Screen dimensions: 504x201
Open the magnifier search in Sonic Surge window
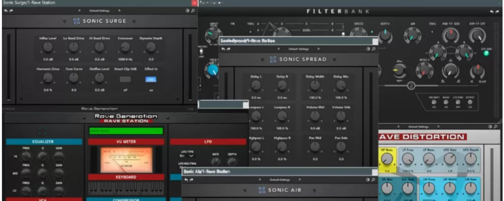pos(193,11)
